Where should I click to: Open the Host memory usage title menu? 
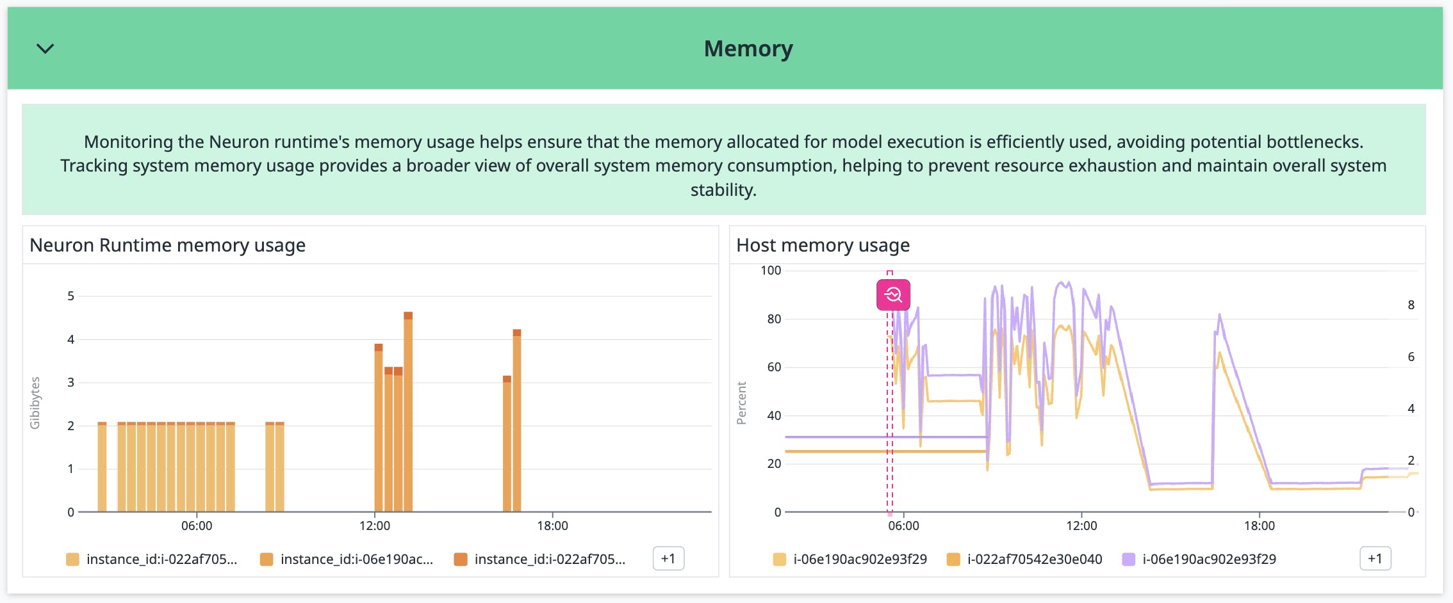point(823,245)
